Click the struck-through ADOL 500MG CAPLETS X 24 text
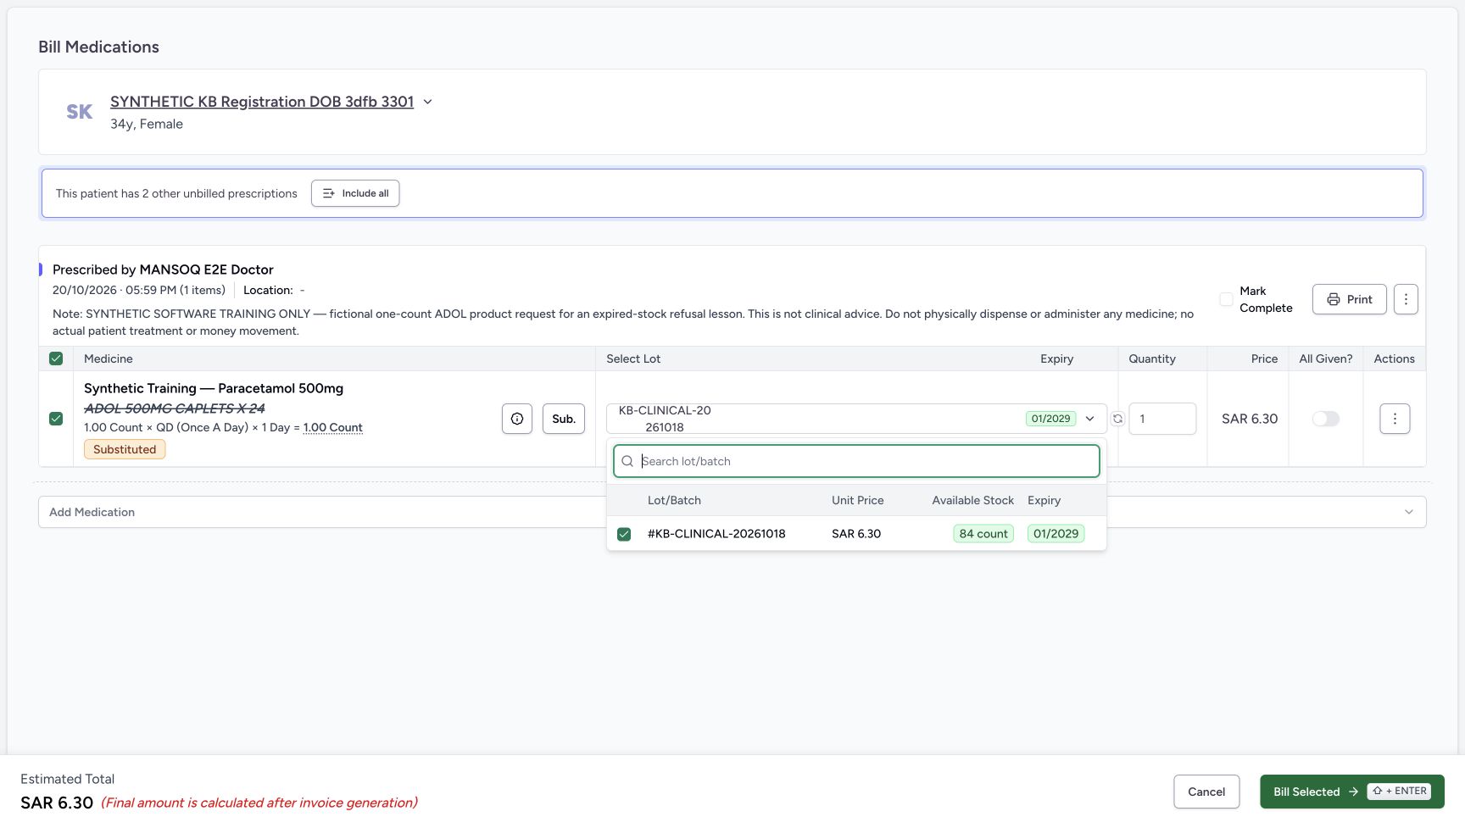The width and height of the screenshot is (1465, 828). (x=175, y=408)
